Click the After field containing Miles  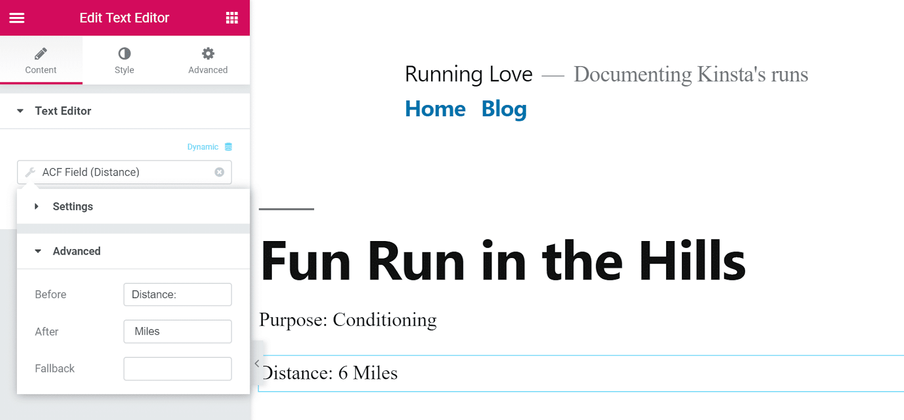[x=177, y=331]
